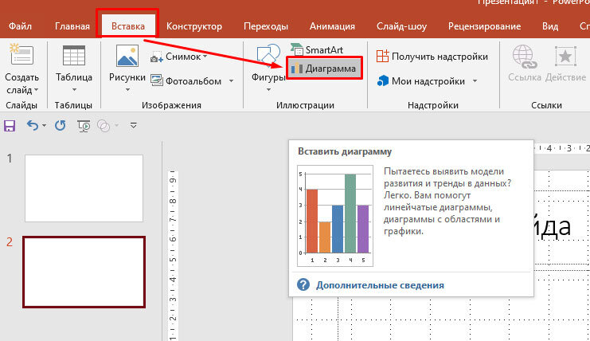The width and height of the screenshot is (590, 341).
Task: Open the Мои надстройки dropdown arrow
Action: point(475,81)
